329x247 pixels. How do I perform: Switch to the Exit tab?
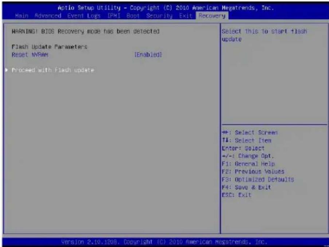point(186,16)
